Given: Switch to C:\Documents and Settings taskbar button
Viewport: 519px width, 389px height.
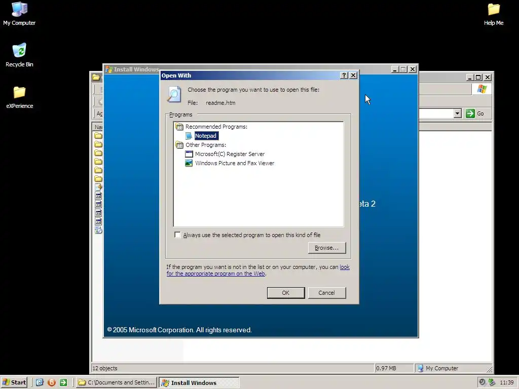Looking at the screenshot, I should [116, 382].
